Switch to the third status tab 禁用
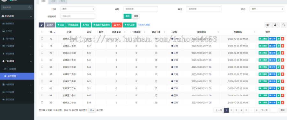This screenshot has width=287, height=120. coord(63,2)
